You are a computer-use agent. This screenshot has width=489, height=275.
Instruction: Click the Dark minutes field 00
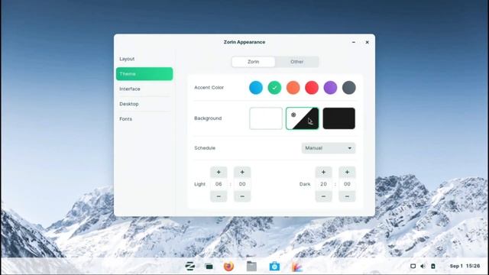point(347,184)
